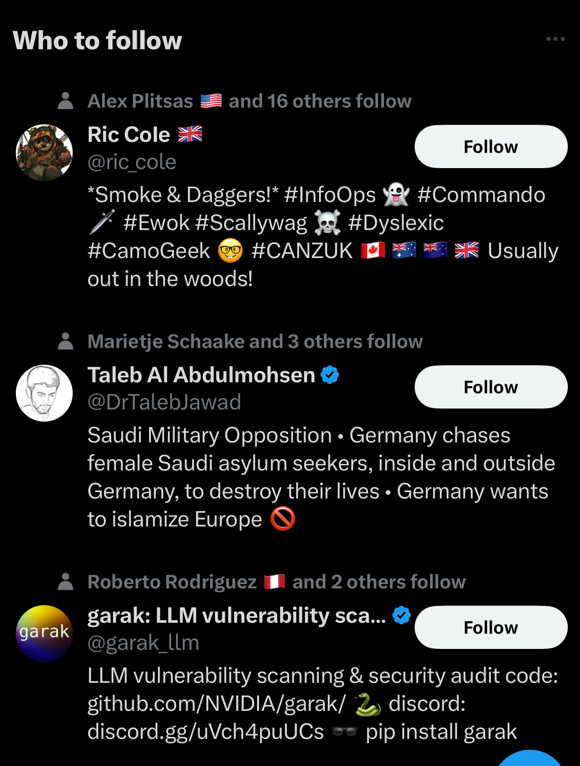The height and width of the screenshot is (766, 580).
Task: Open Ric Cole's Ewok profile picture
Action: (x=44, y=153)
